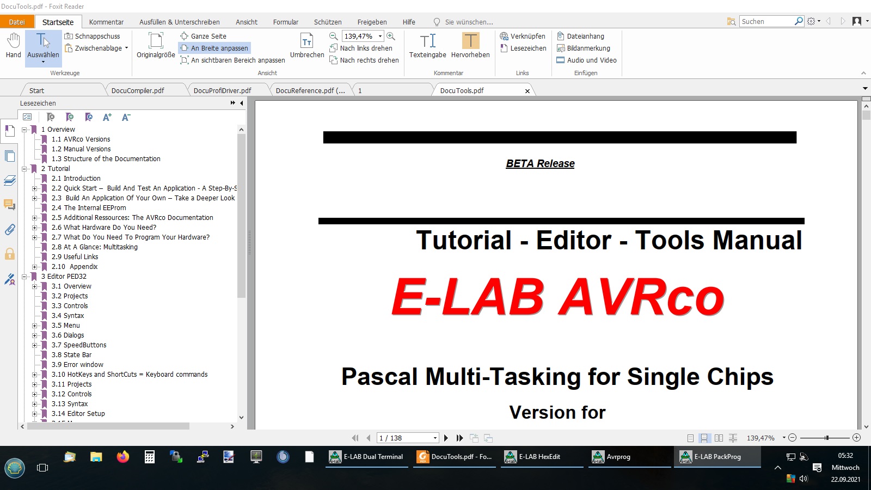Enable facing two-page display mode
The image size is (871, 490).
pyautogui.click(x=719, y=438)
